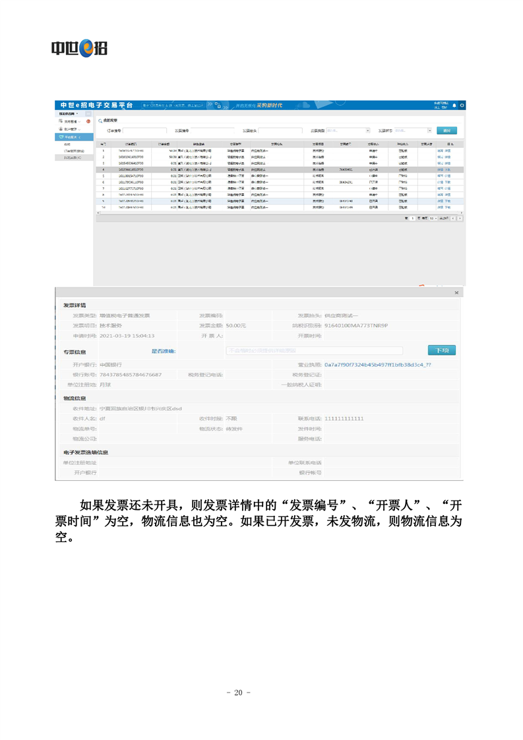
Task: Click the 发票编号 input field
Action: (213, 131)
